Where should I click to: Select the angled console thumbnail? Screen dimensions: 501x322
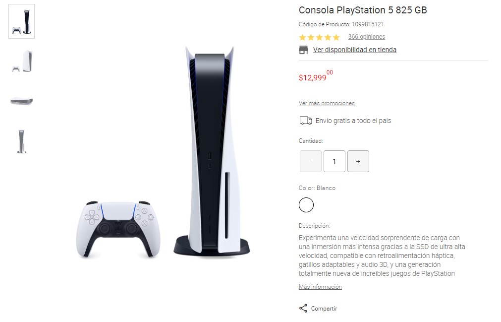[x=21, y=61]
